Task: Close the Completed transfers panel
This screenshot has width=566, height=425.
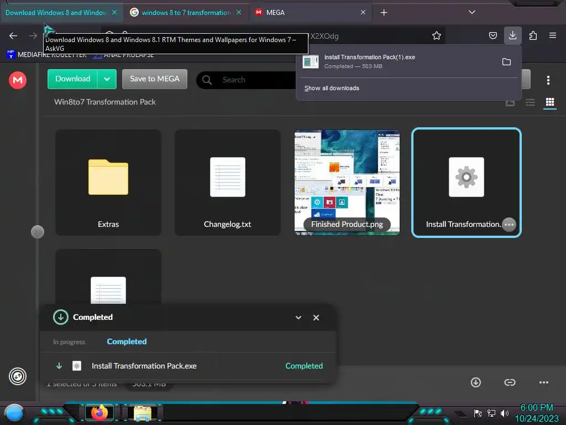Action: pos(316,317)
